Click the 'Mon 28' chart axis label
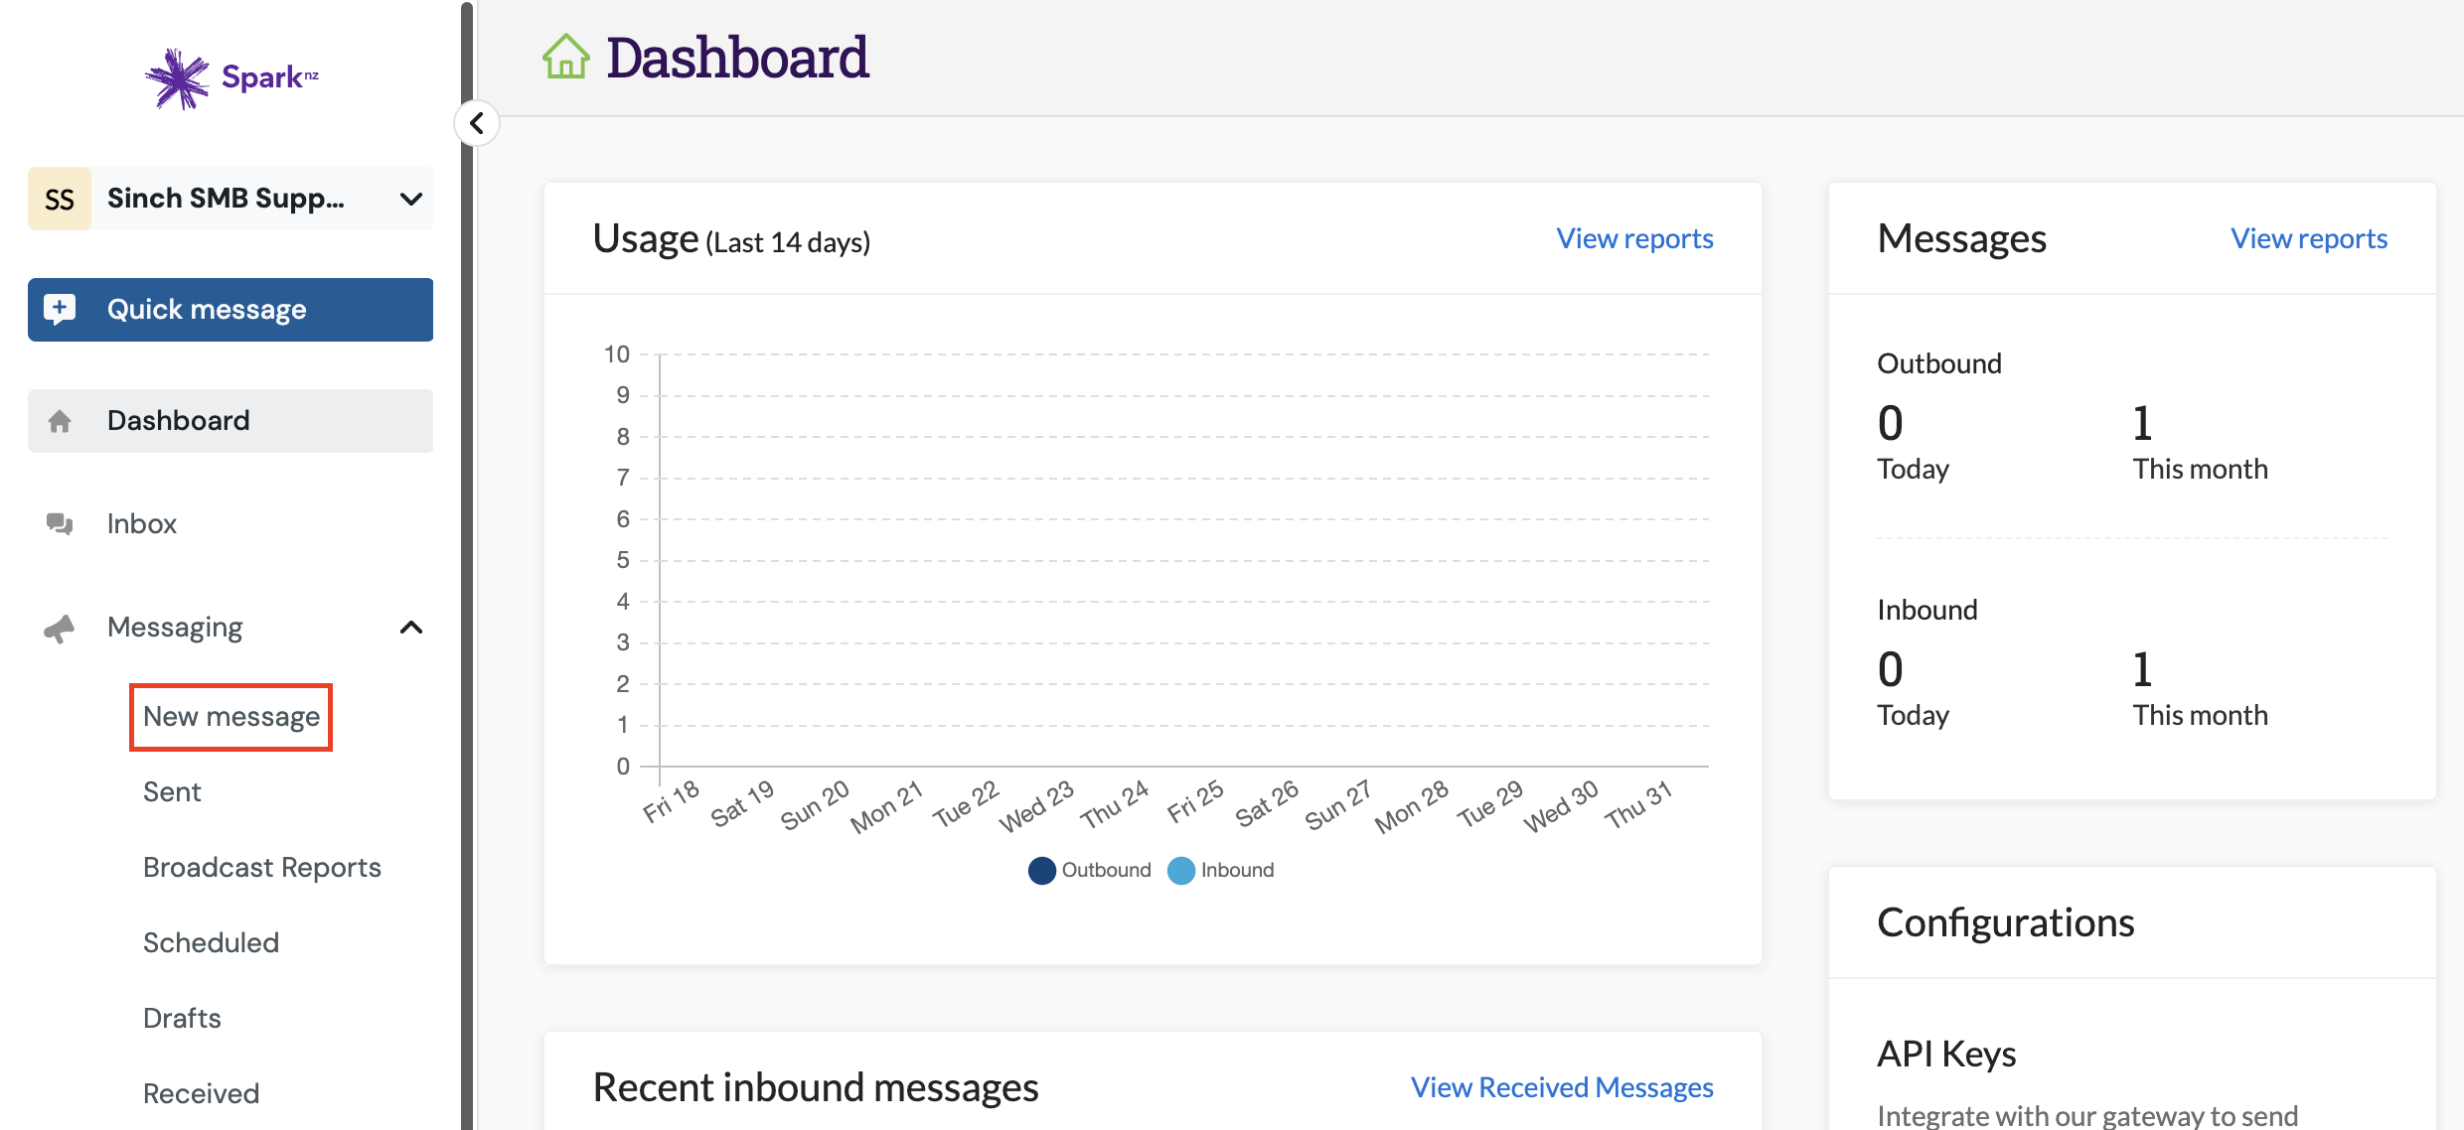 tap(1411, 807)
